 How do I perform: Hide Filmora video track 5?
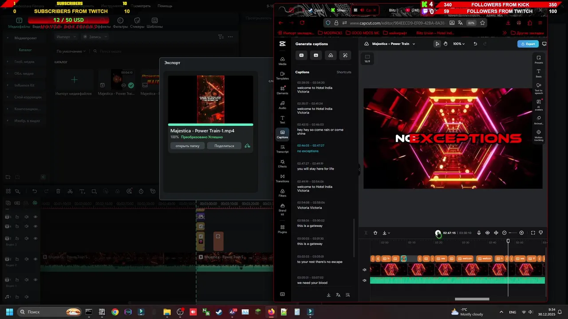tap(35, 217)
